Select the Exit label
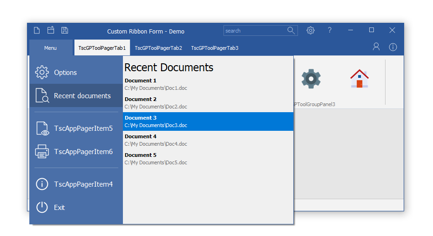Viewport: 433px width, 236px height. pyautogui.click(x=60, y=208)
